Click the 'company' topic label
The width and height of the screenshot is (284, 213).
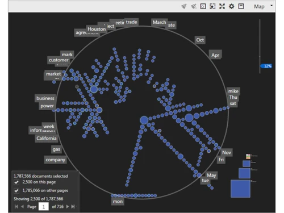(x=55, y=160)
